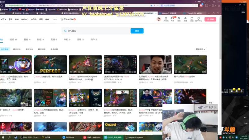The image size is (249, 140).
Task: Switch to the 话题 results tab
Action: click(81, 40)
